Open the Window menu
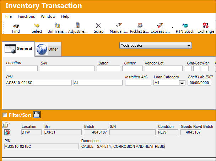The height and width of the screenshot is (161, 216). click(48, 16)
